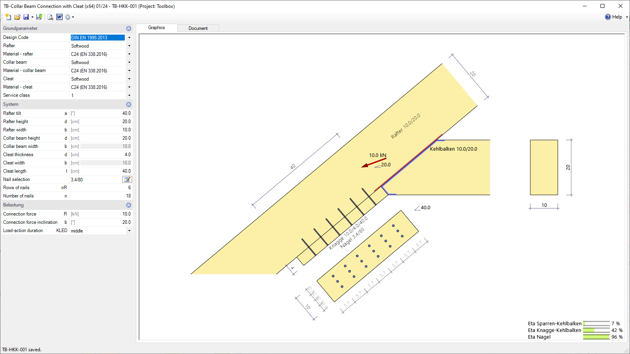Open file using the folder icon
This screenshot has width=630, height=354.
[17, 17]
